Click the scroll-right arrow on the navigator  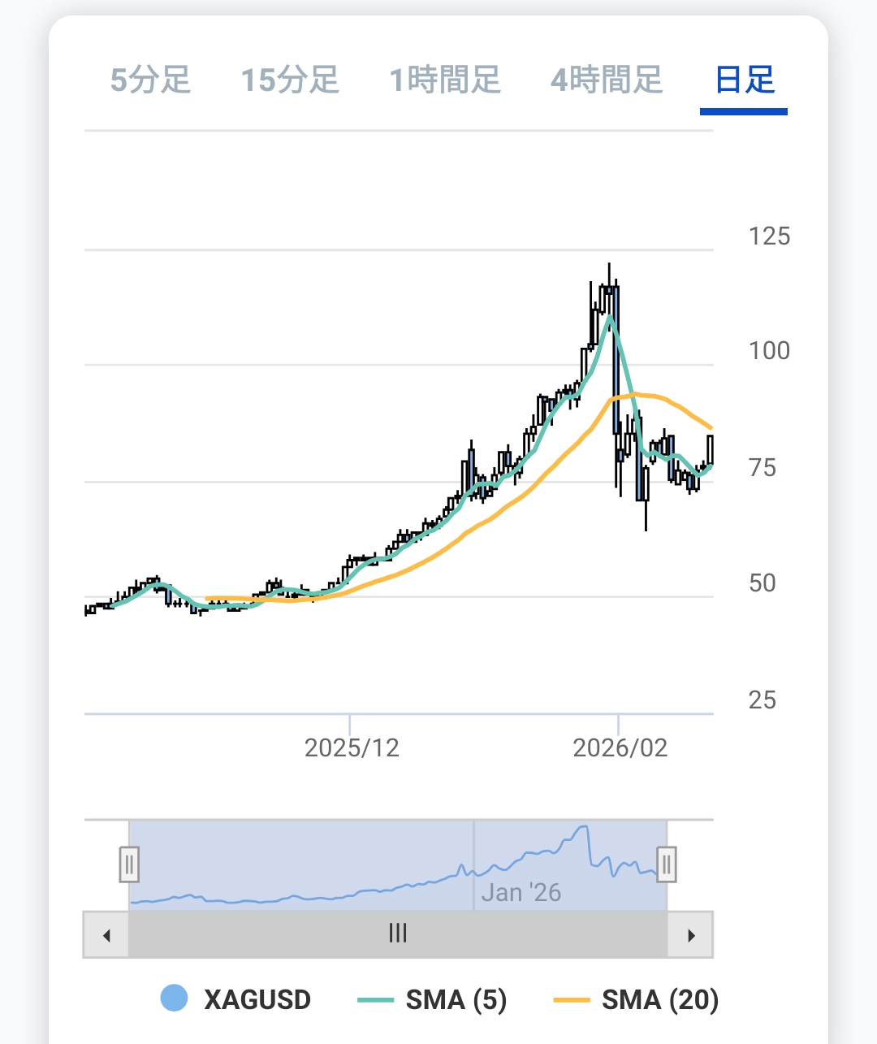coord(691,935)
